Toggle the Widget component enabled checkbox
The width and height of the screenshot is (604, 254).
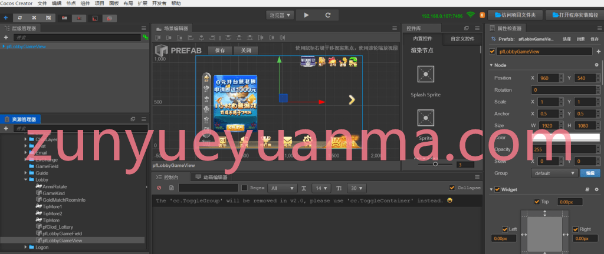[497, 189]
